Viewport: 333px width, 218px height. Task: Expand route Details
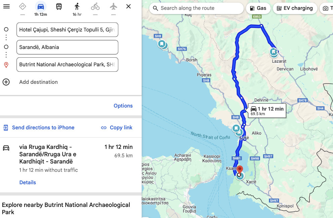coord(28,182)
